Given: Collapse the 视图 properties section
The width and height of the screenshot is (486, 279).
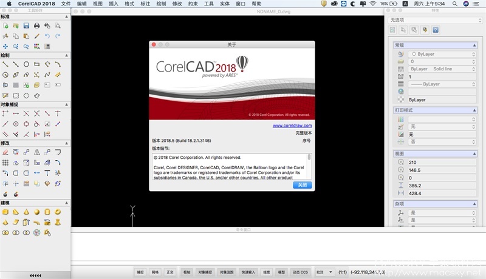Looking at the screenshot, I should 474,153.
